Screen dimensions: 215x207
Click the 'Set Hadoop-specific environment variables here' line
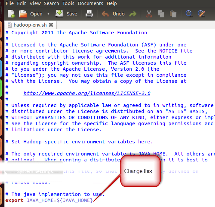coord(79,142)
